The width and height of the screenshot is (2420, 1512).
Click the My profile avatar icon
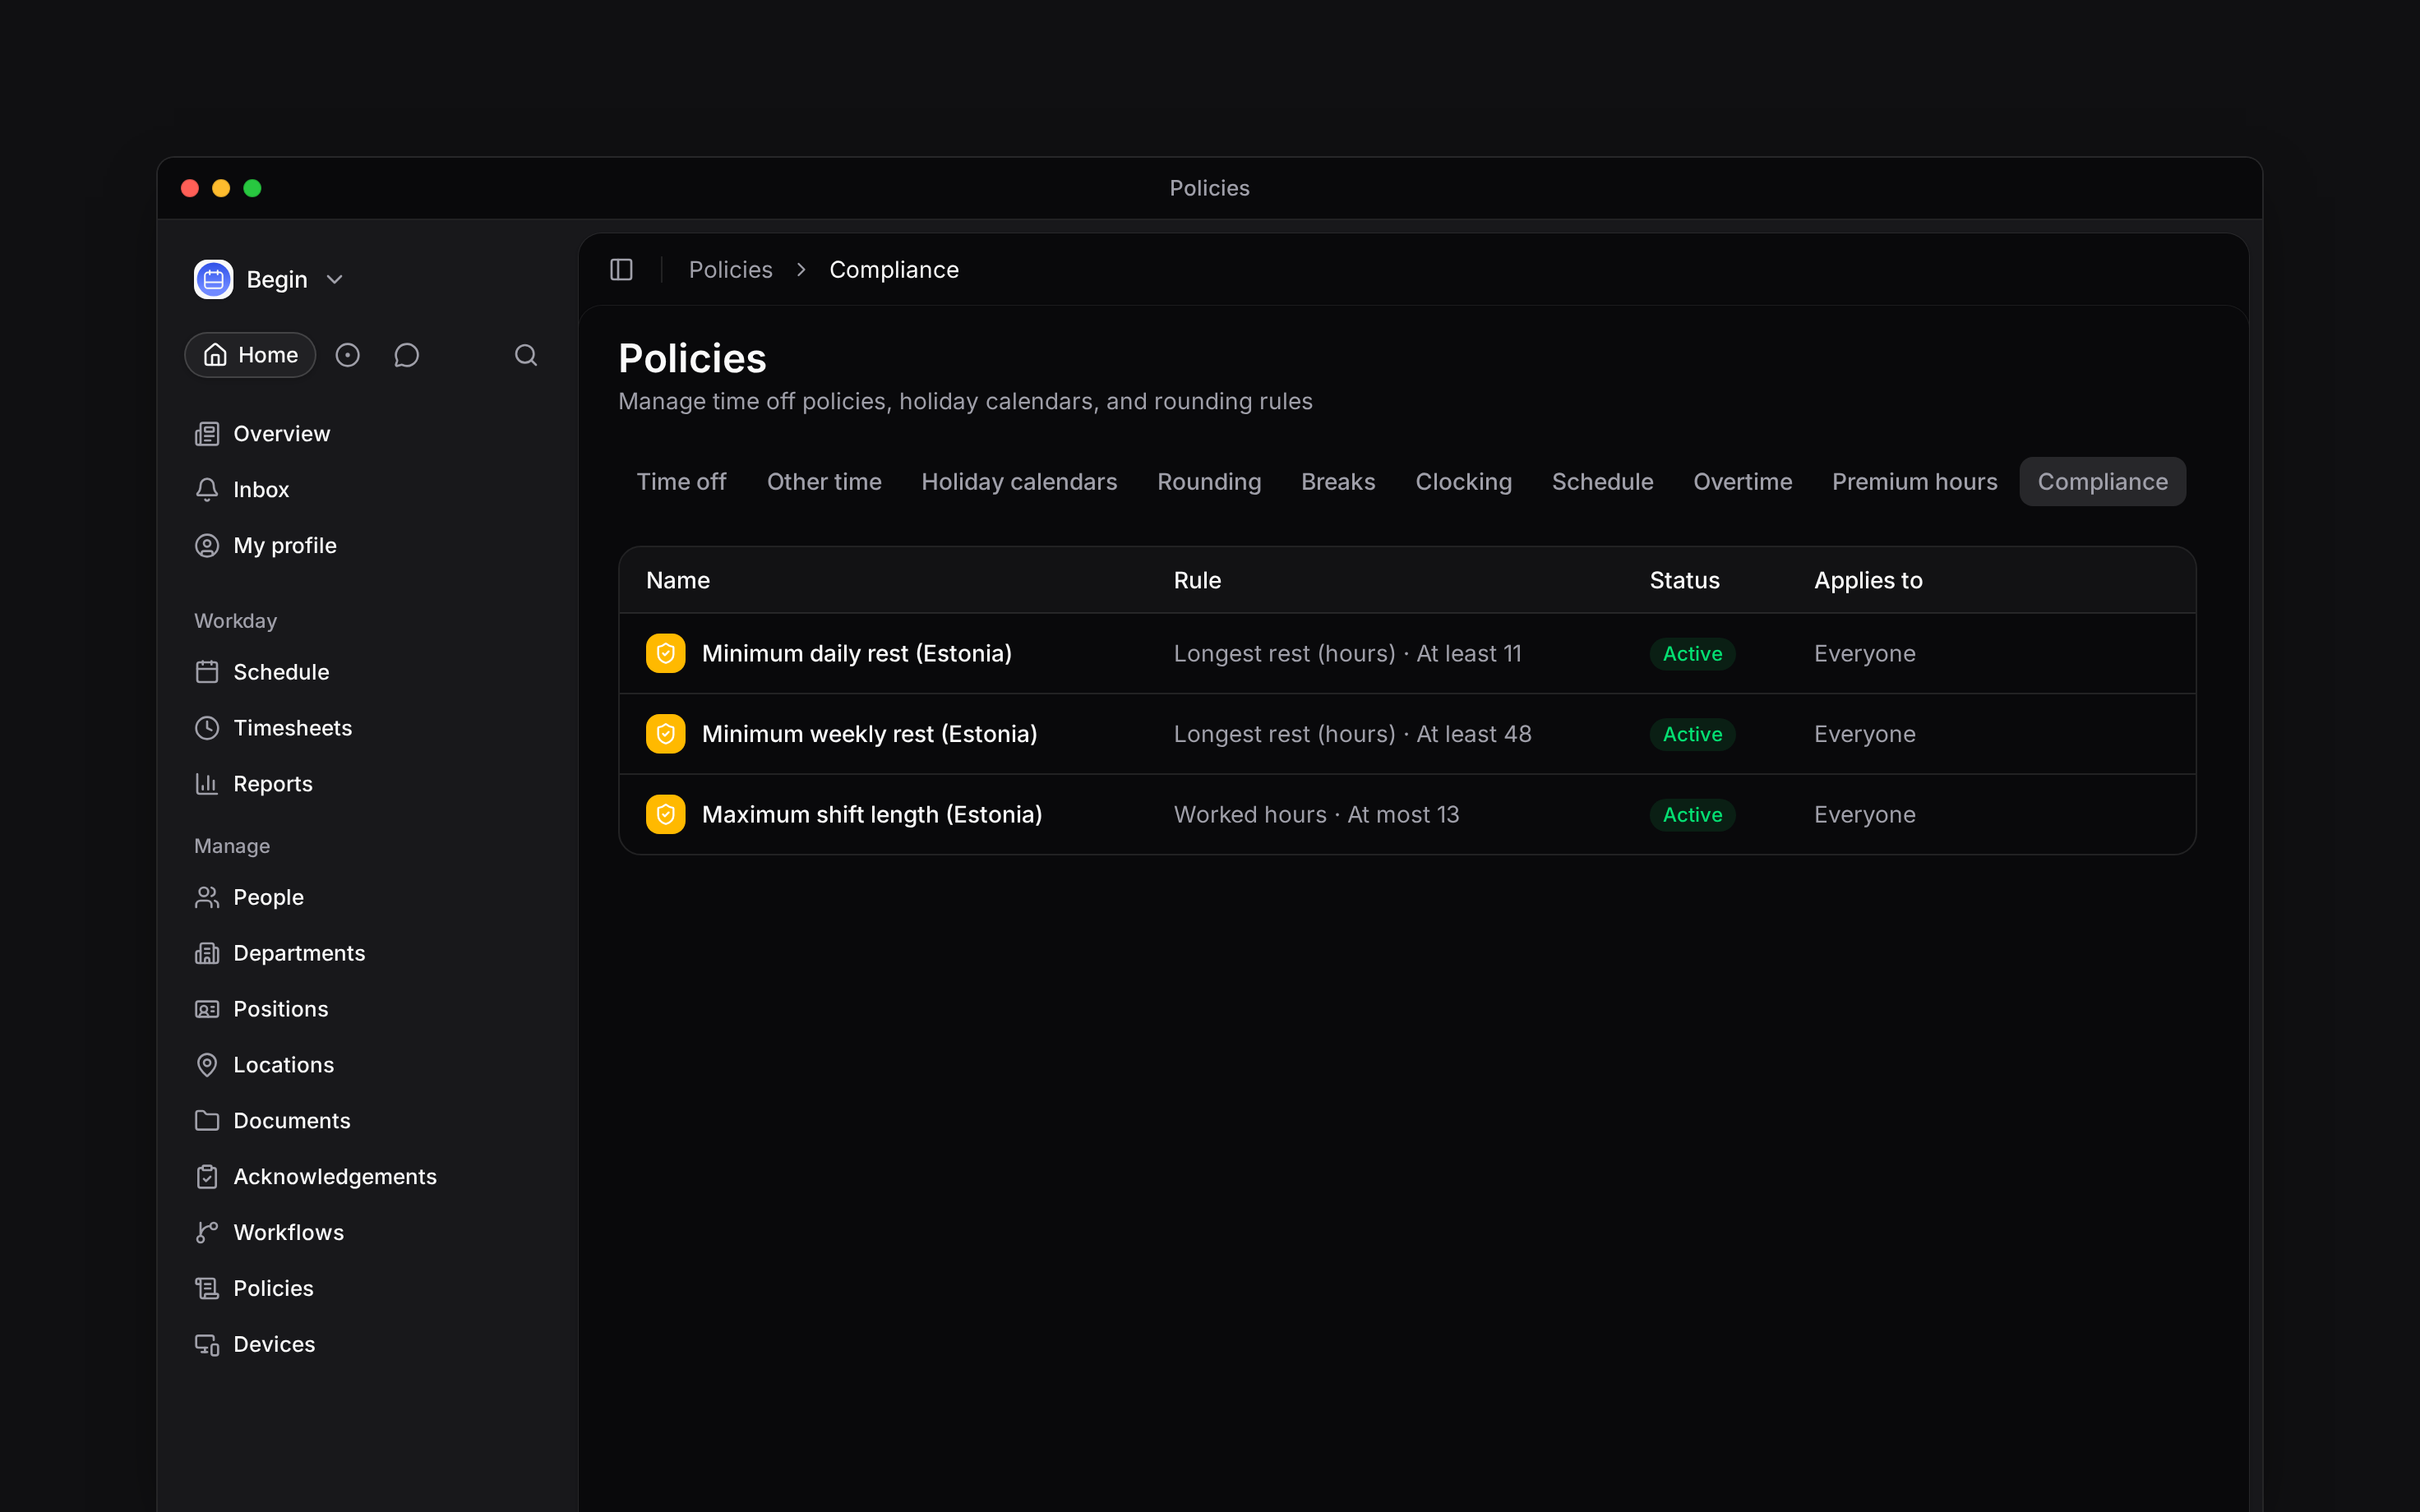pyautogui.click(x=207, y=546)
